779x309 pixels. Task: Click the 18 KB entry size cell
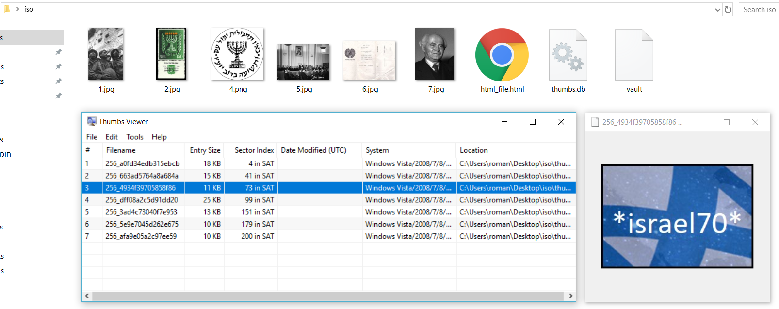point(212,163)
